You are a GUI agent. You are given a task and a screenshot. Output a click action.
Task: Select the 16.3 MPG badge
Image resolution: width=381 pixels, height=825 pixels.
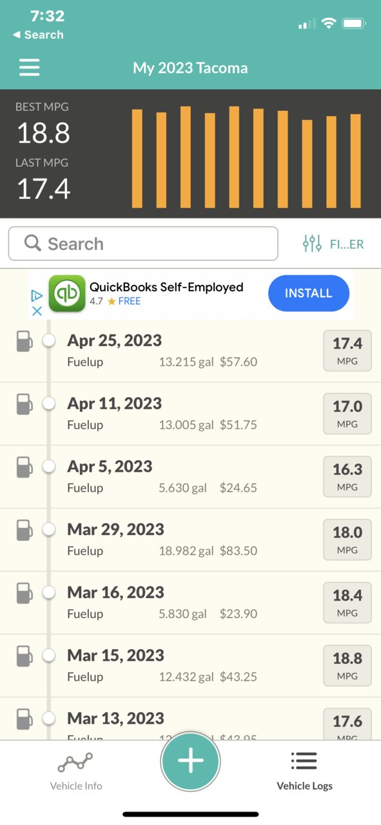coord(347,477)
